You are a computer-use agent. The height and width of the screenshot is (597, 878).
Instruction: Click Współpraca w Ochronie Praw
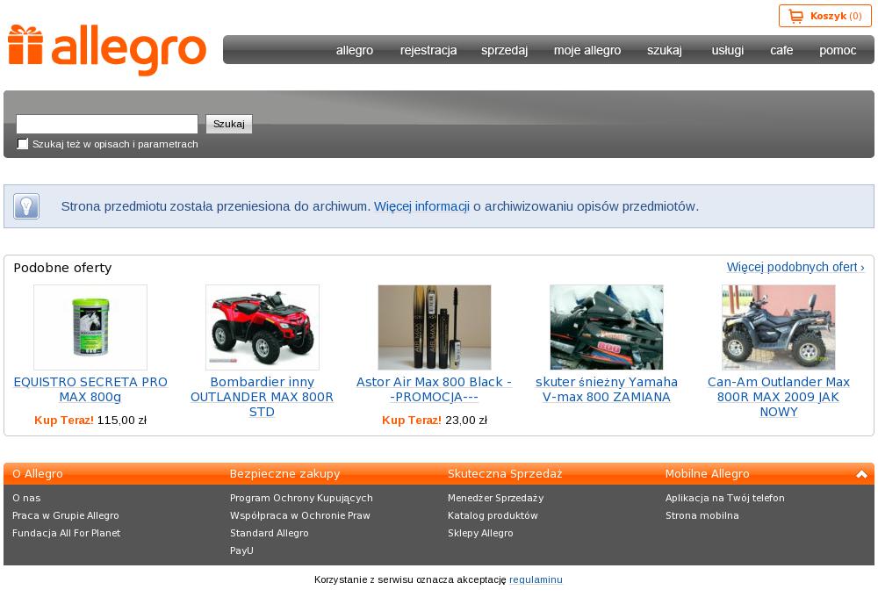[300, 515]
